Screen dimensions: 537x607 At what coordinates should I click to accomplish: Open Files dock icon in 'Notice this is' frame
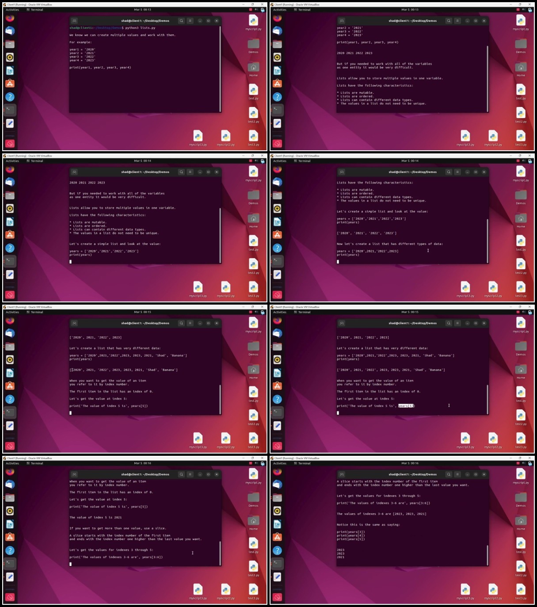pyautogui.click(x=277, y=498)
